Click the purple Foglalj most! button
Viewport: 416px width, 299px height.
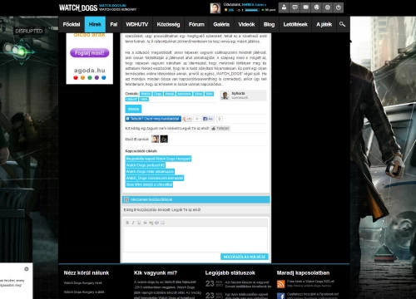[90, 52]
